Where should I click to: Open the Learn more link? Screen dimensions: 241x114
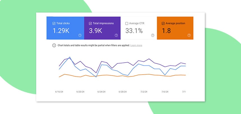(x=136, y=45)
